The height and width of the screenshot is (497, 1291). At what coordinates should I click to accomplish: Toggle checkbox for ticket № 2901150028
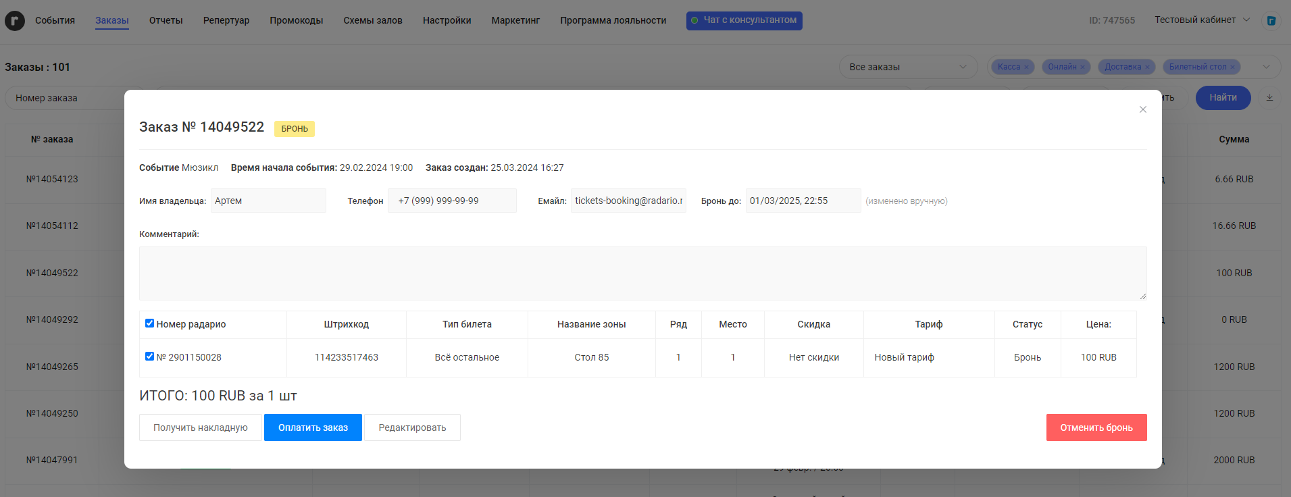150,357
